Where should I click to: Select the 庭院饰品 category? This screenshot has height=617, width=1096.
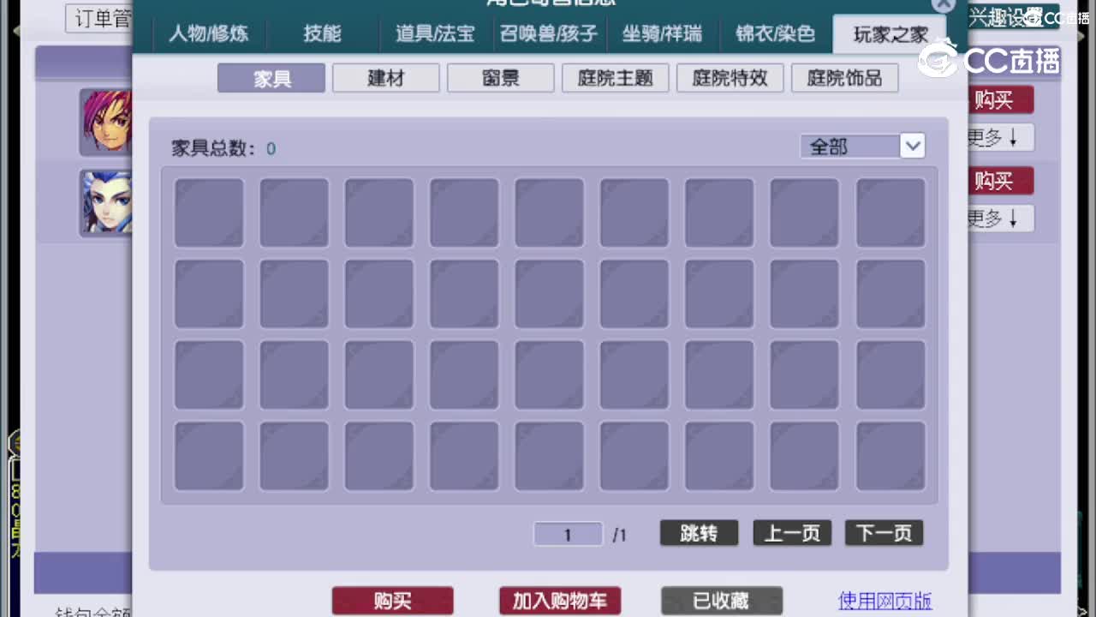(844, 77)
